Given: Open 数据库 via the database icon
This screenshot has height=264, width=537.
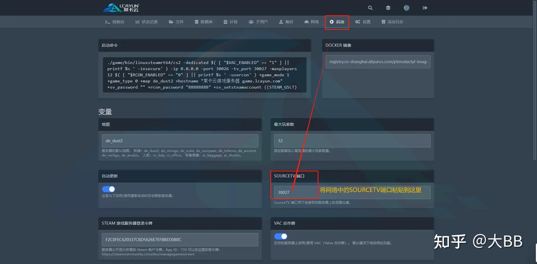Looking at the screenshot, I should coord(204,22).
